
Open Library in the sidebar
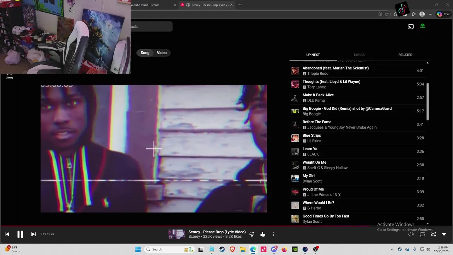[10, 75]
